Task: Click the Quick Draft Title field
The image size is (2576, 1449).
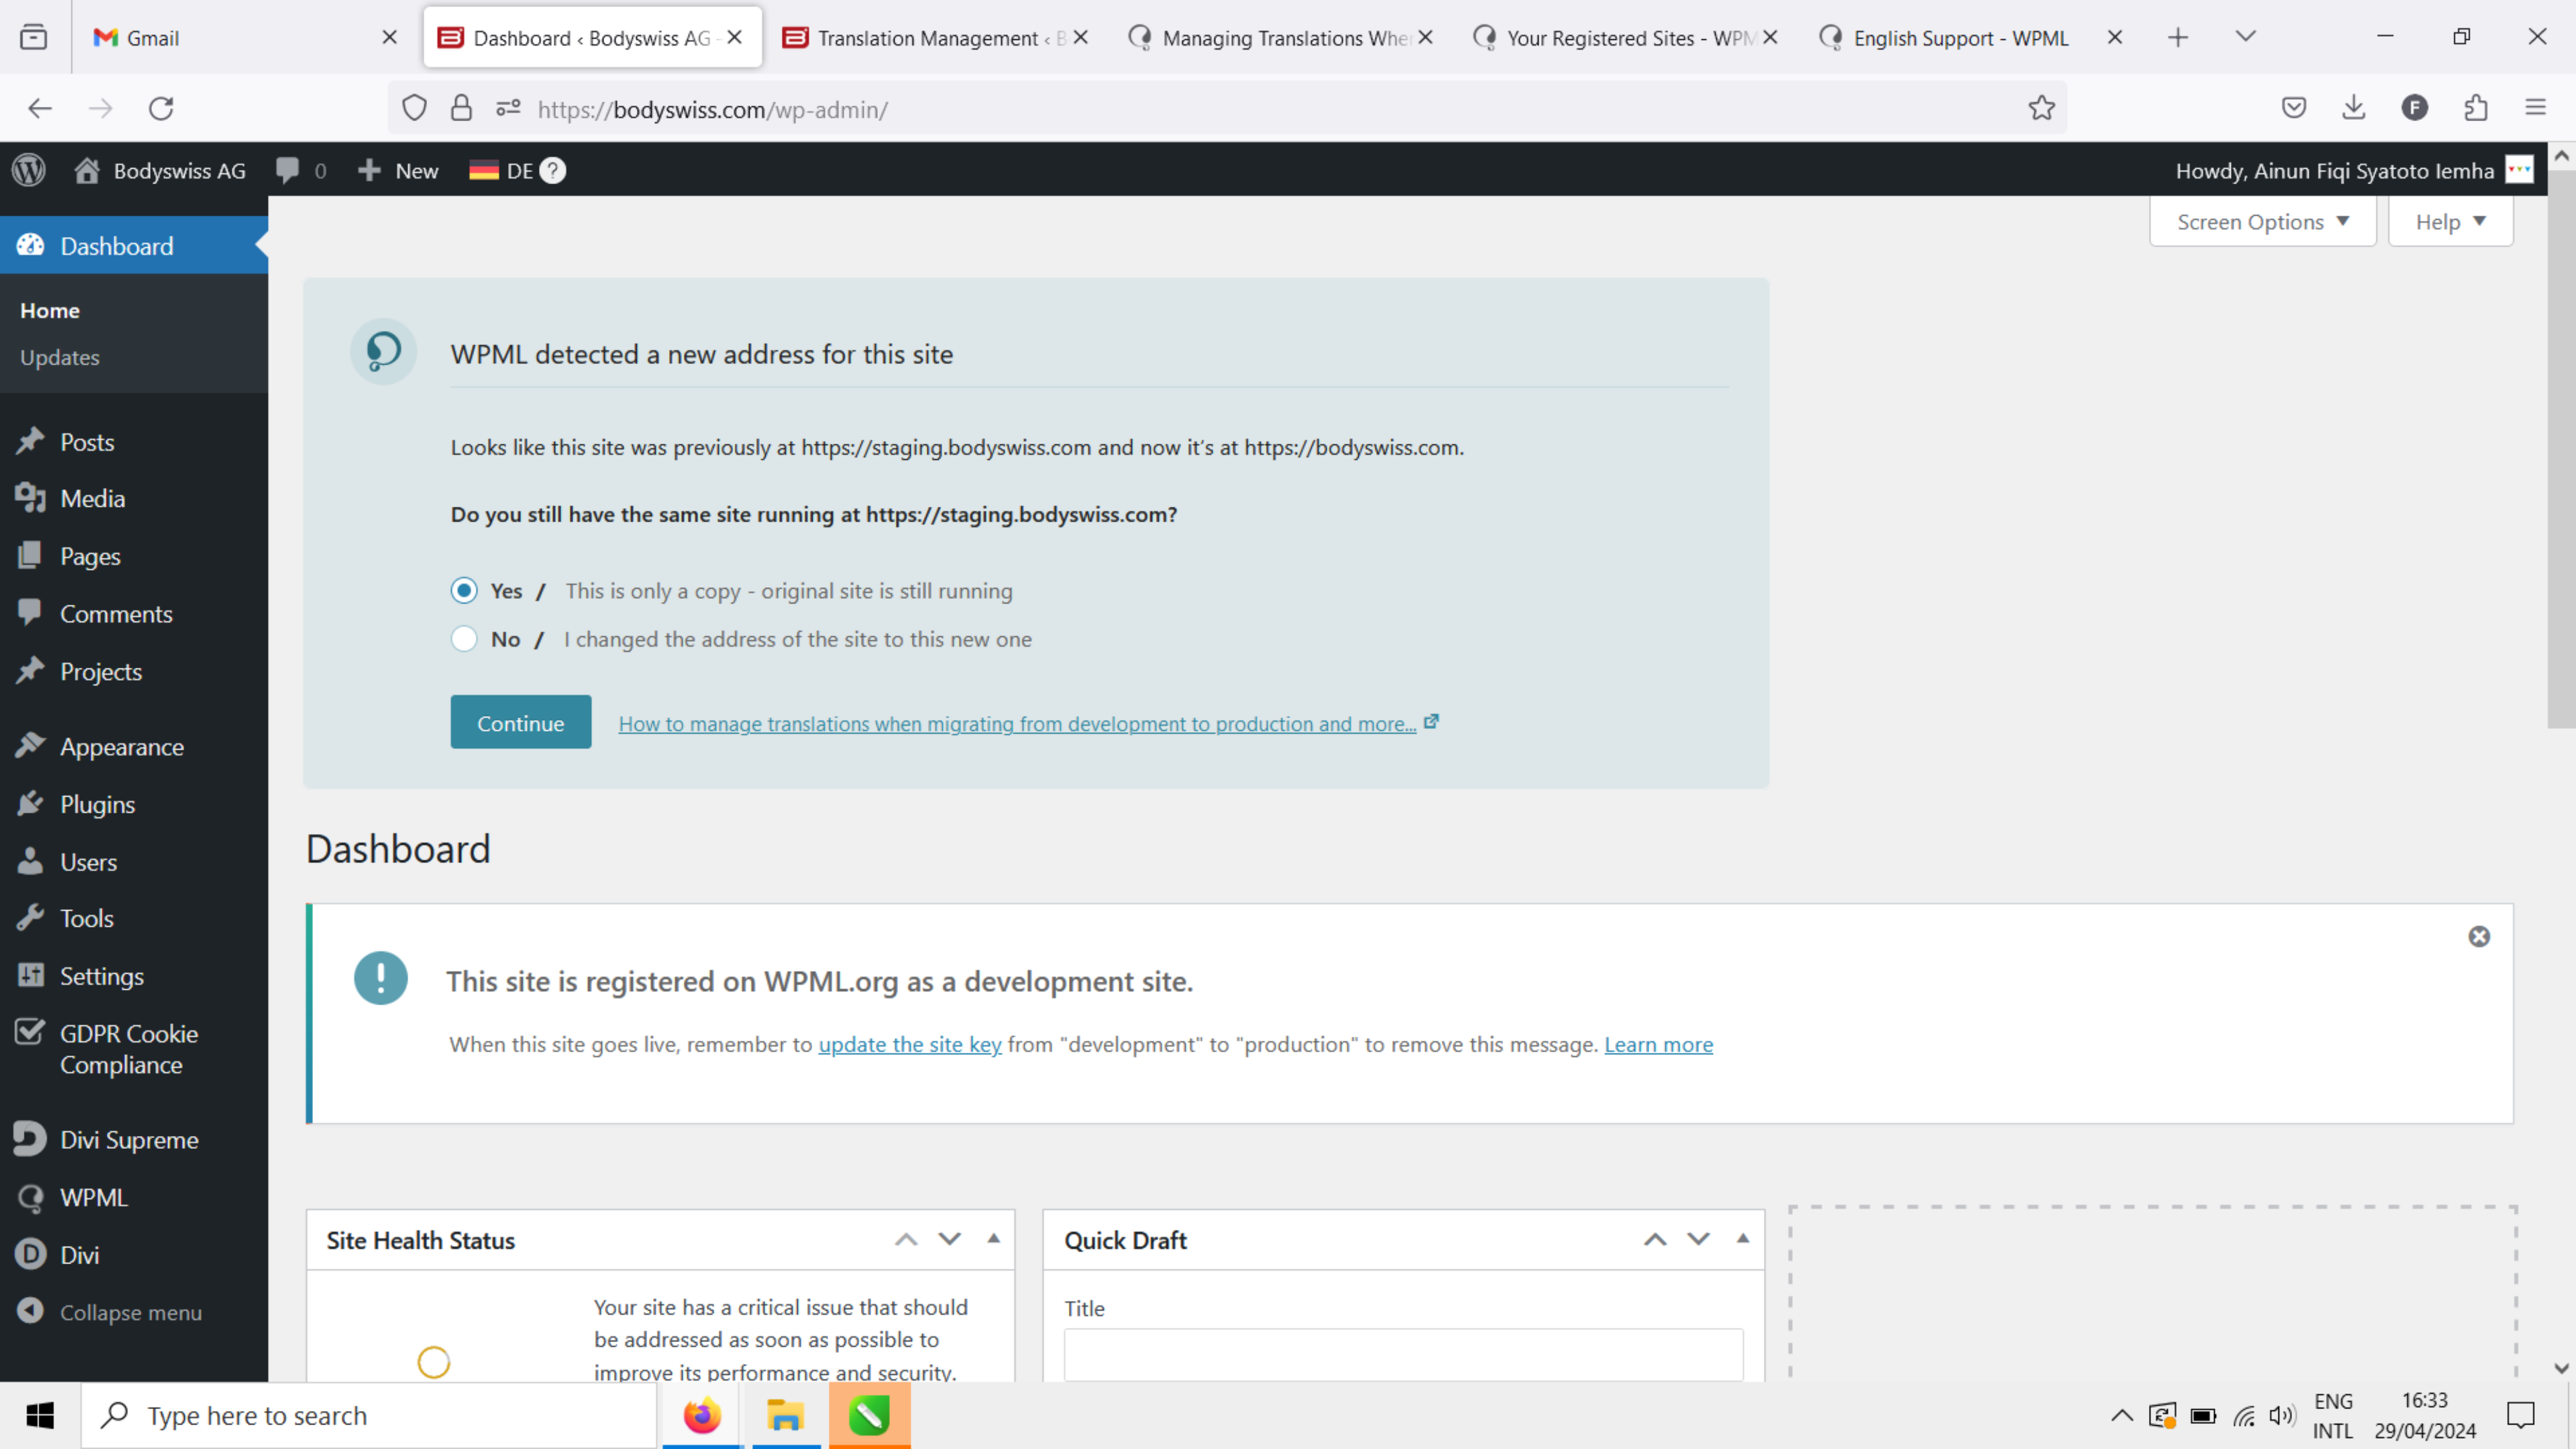Action: (x=1403, y=1354)
